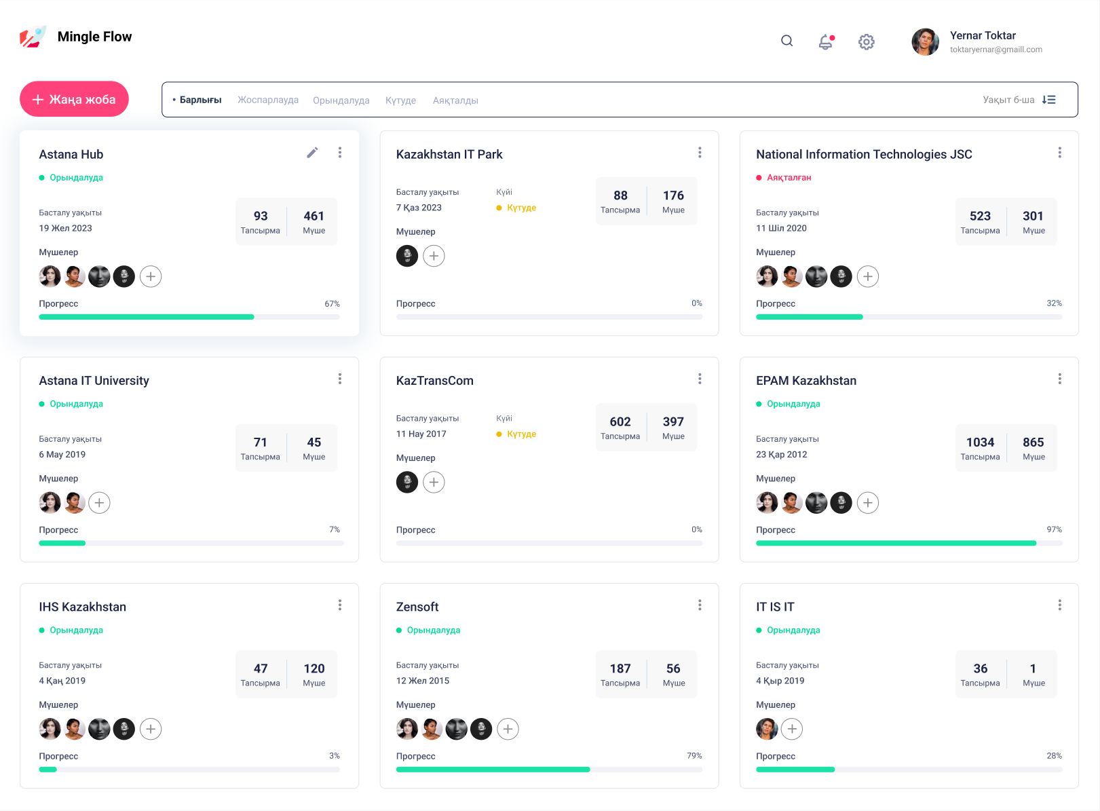Add member to National Information Technologies JSC
Screen dimensions: 1100x811
868,276
